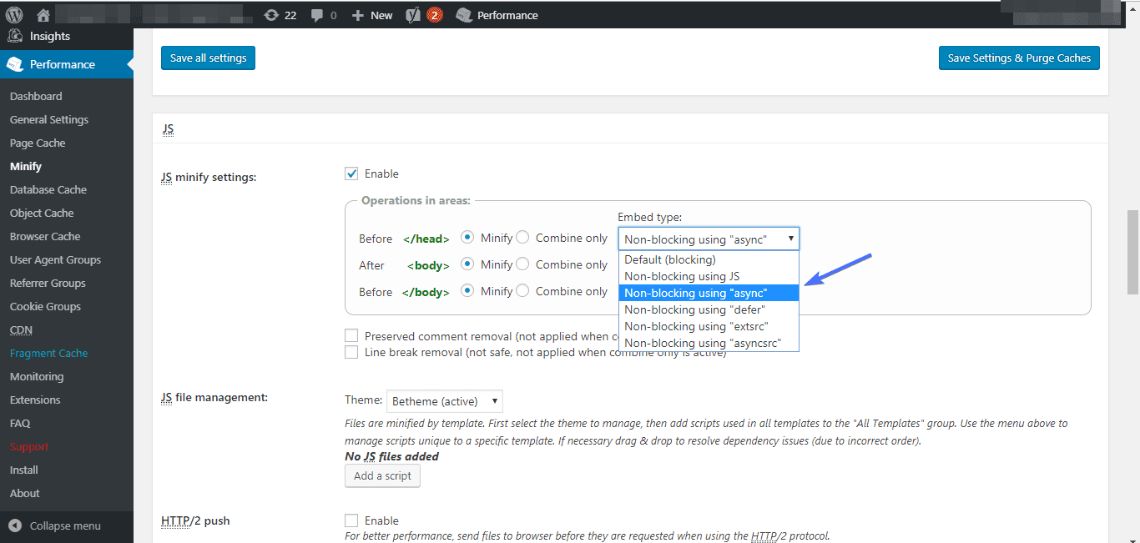Screen dimensions: 1140x543
Task: Open Cookie Groups page
Action: [x=45, y=306]
